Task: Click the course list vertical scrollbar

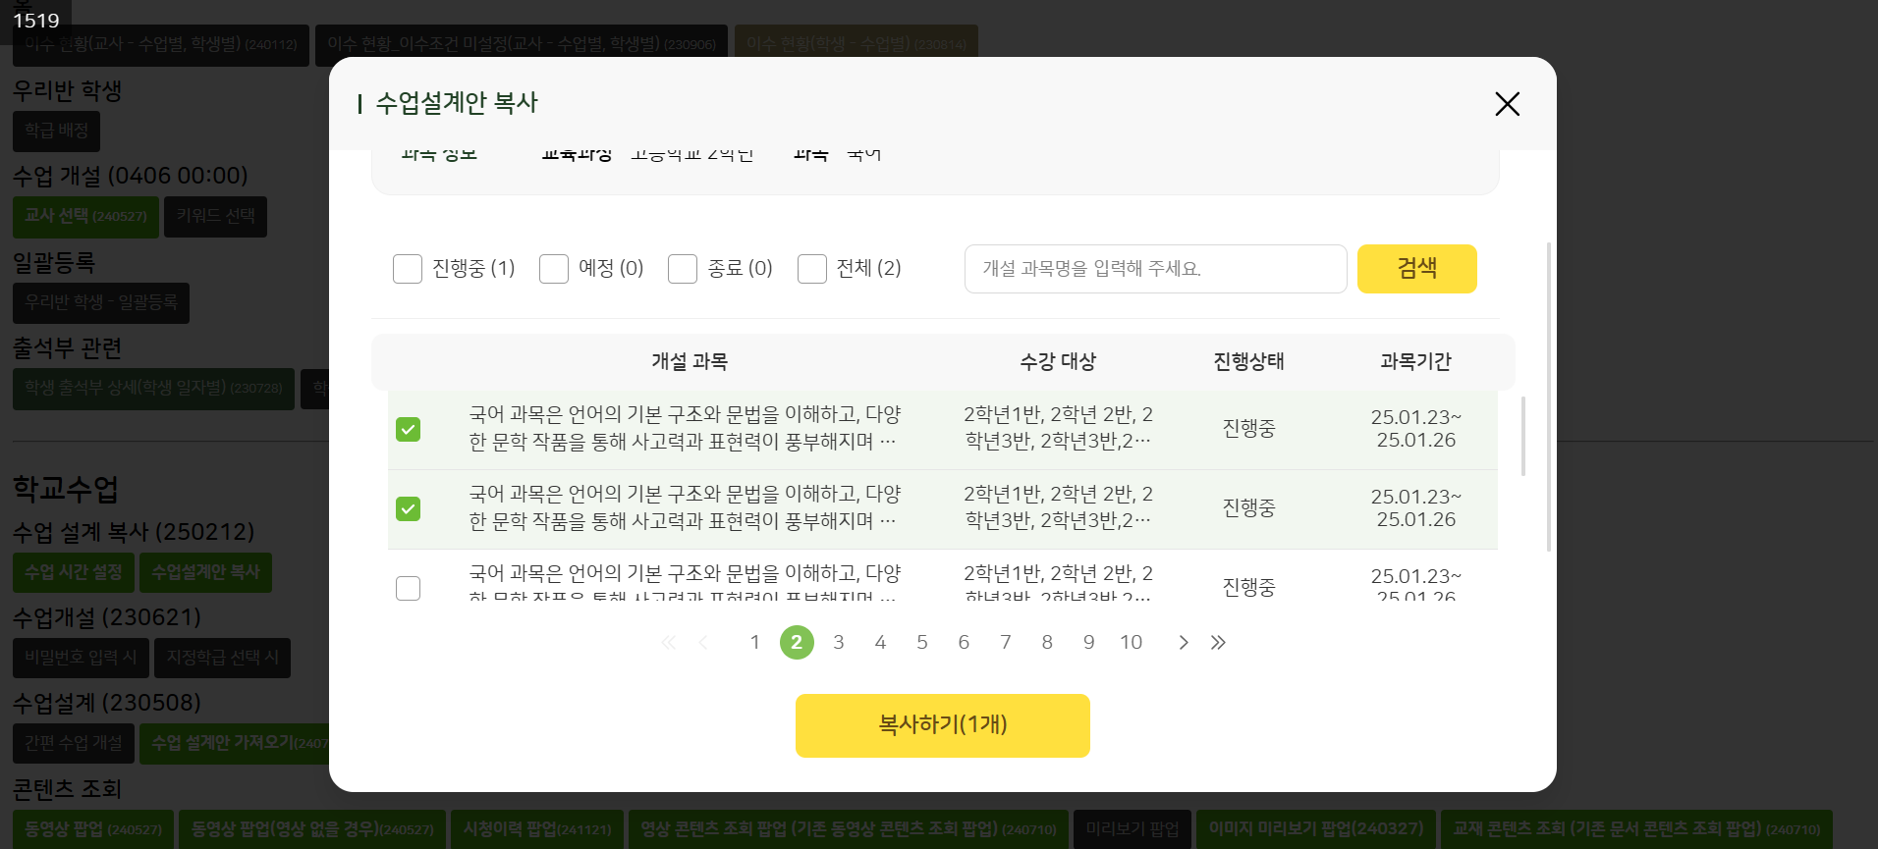Action: pyautogui.click(x=1522, y=437)
